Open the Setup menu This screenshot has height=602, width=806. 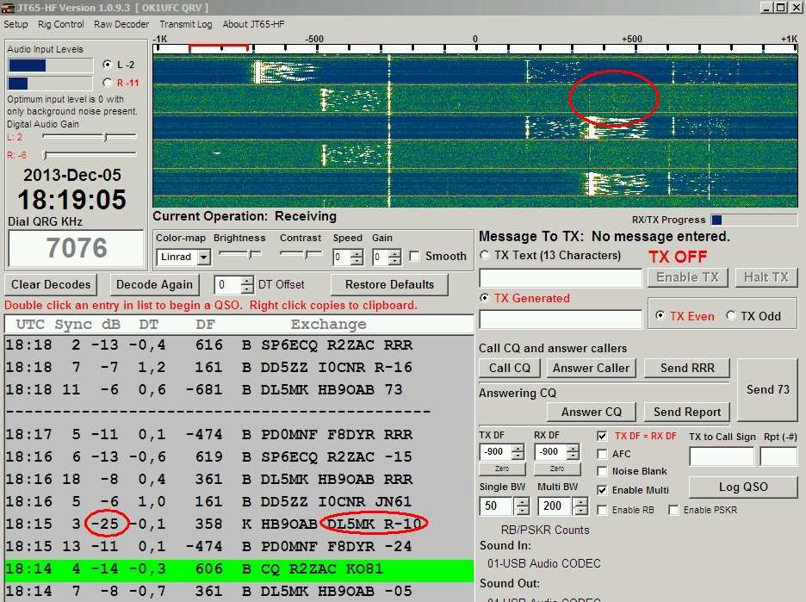pos(15,24)
